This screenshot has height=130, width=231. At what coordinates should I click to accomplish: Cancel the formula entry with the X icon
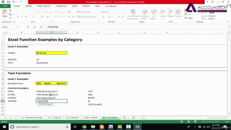tap(28, 27)
